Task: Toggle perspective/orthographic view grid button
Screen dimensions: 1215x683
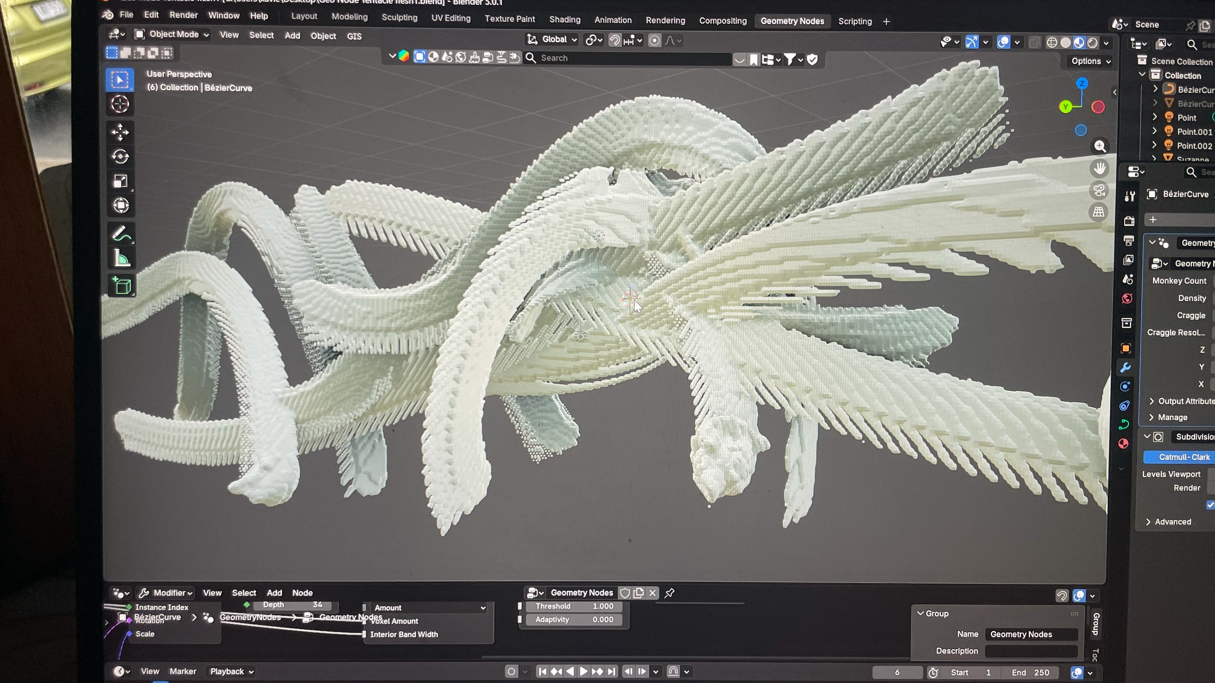Action: [1099, 212]
